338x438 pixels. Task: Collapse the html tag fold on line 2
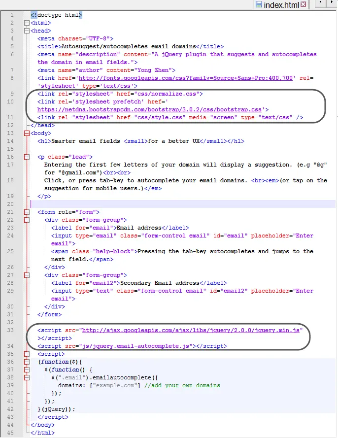pos(27,23)
